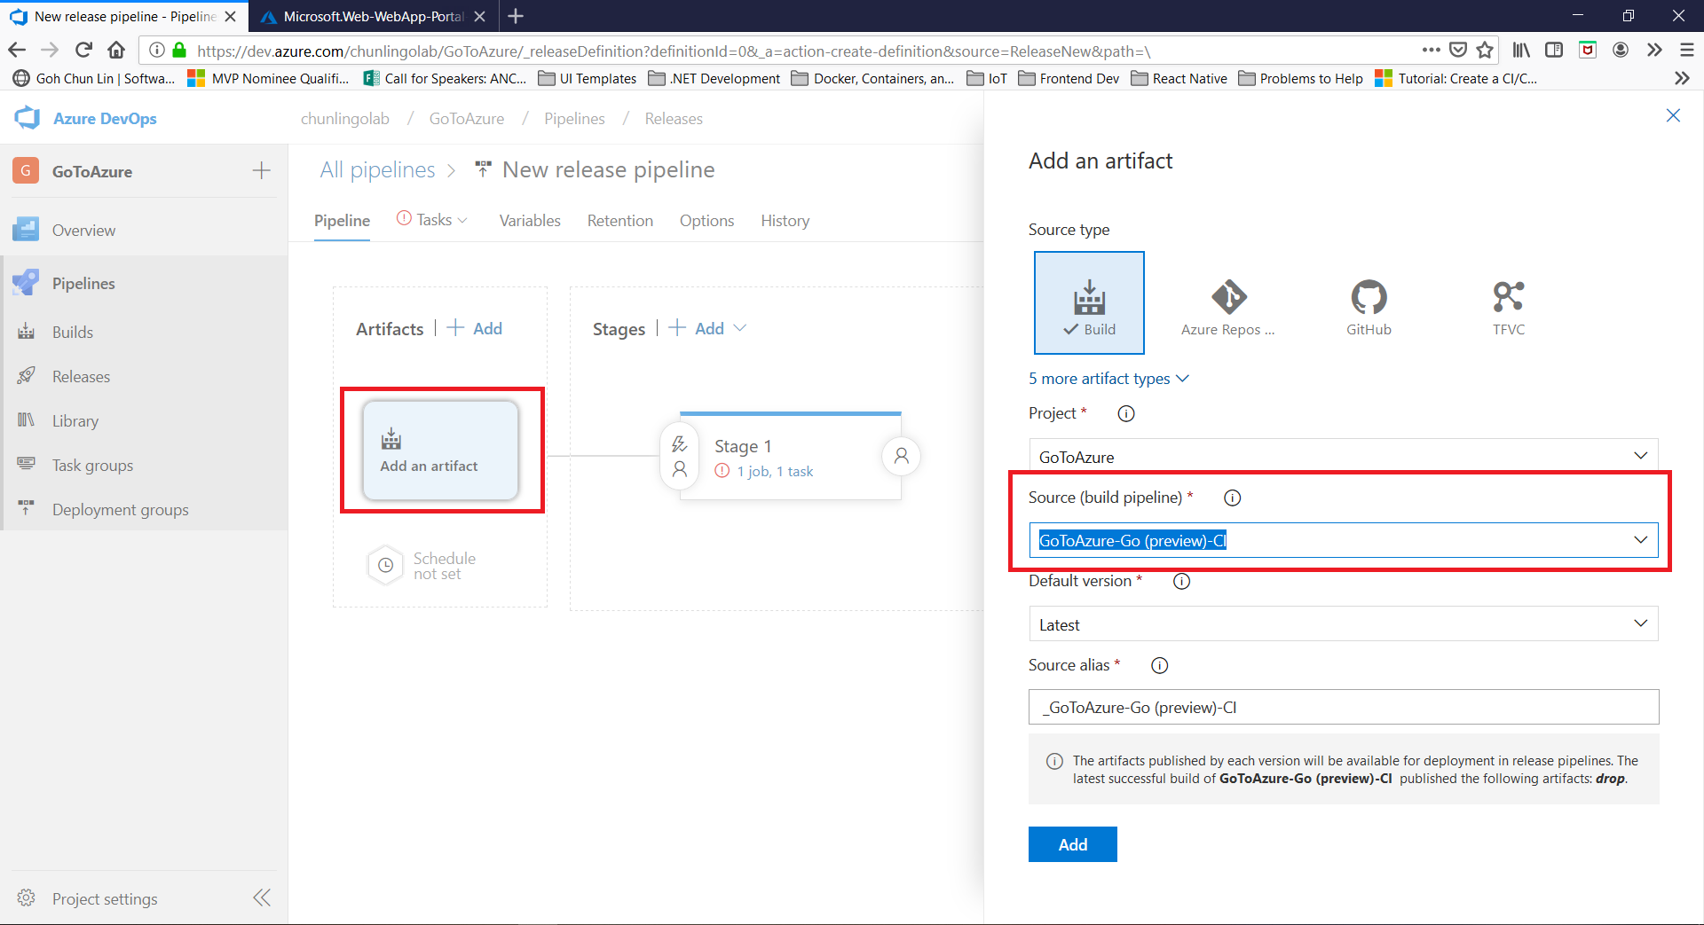
Task: Open the React Native bookmark folder
Action: point(1179,79)
